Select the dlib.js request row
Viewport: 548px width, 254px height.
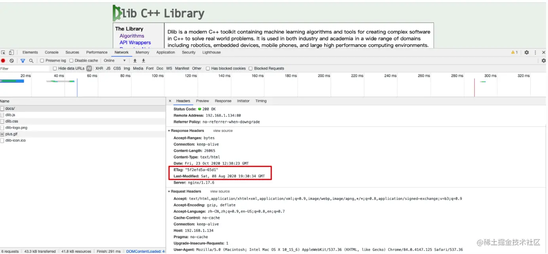tap(83, 115)
